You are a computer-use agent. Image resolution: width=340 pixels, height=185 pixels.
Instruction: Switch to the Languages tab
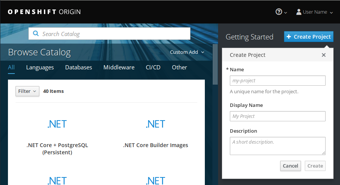[x=40, y=67]
